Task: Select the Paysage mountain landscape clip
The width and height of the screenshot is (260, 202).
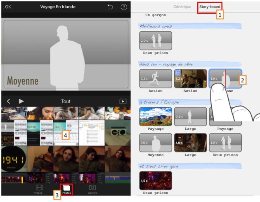Action: 156,116
